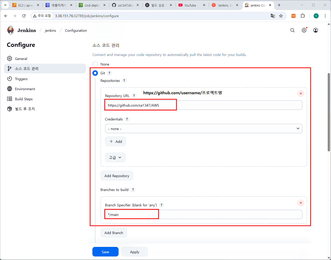The image size is (331, 260).
Task: Select the None source control radio button
Action: point(95,64)
